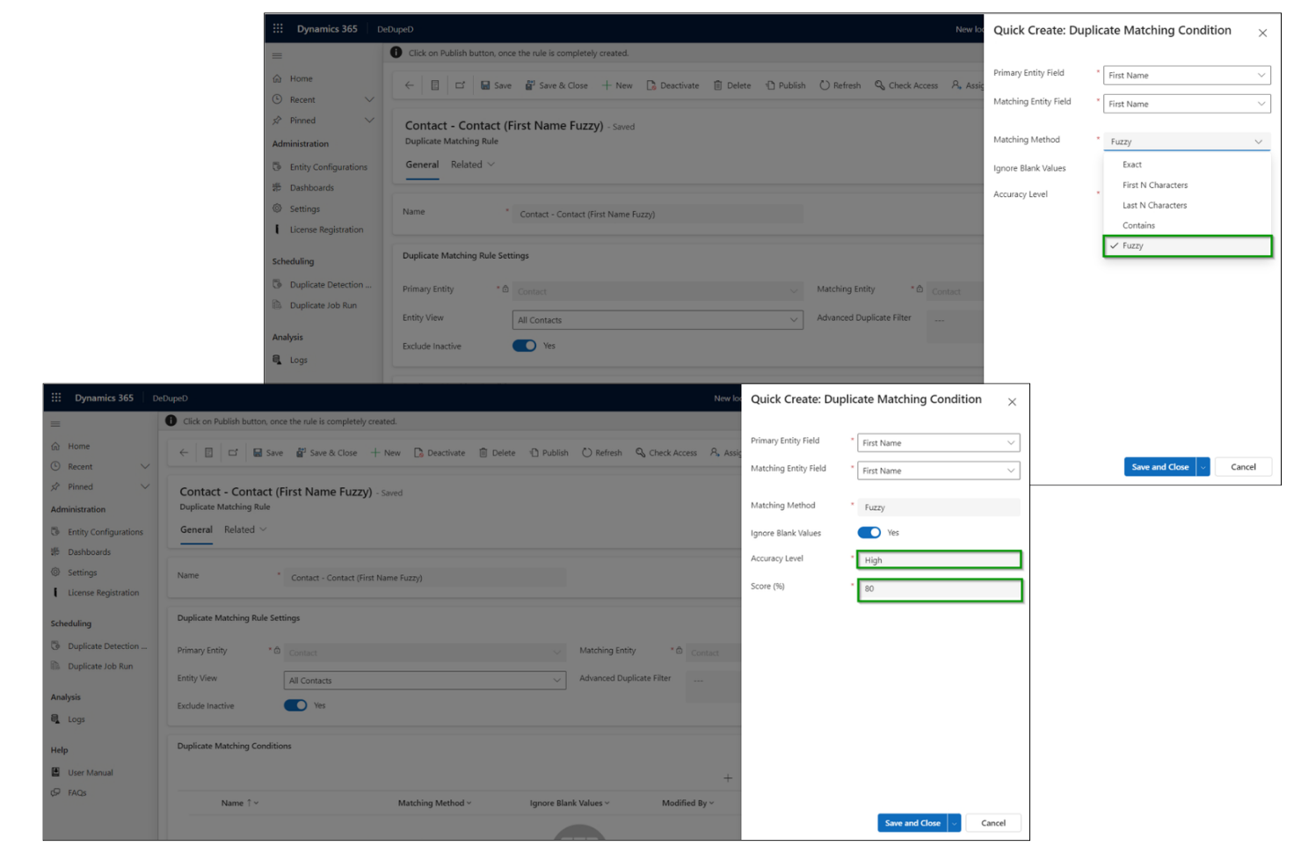Open the User Manual icon under Help
1301x868 pixels.
56,772
